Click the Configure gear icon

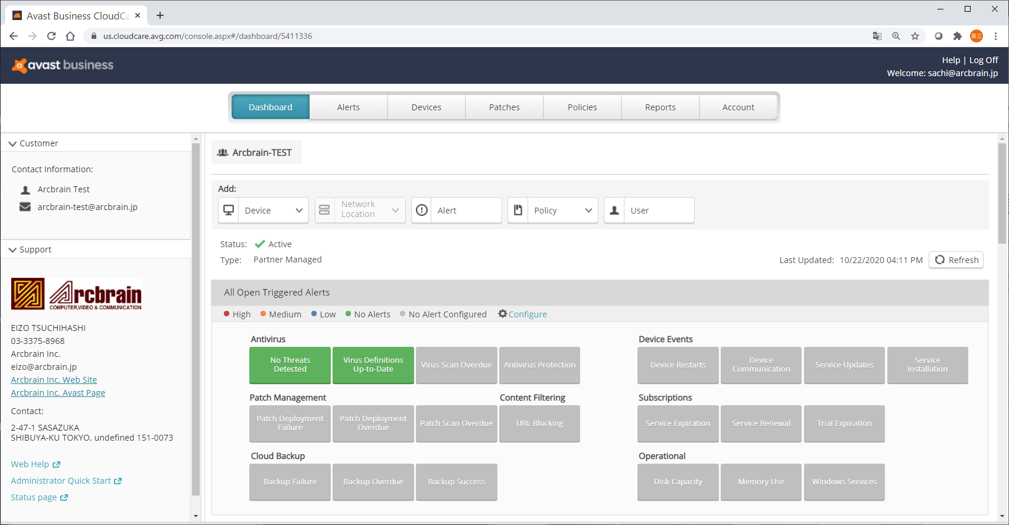tap(503, 314)
